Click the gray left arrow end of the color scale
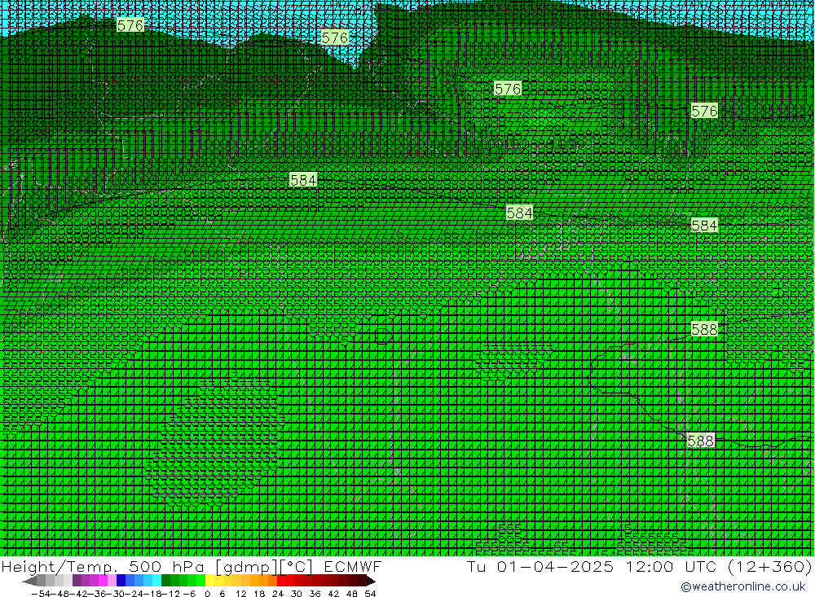 (x=29, y=581)
